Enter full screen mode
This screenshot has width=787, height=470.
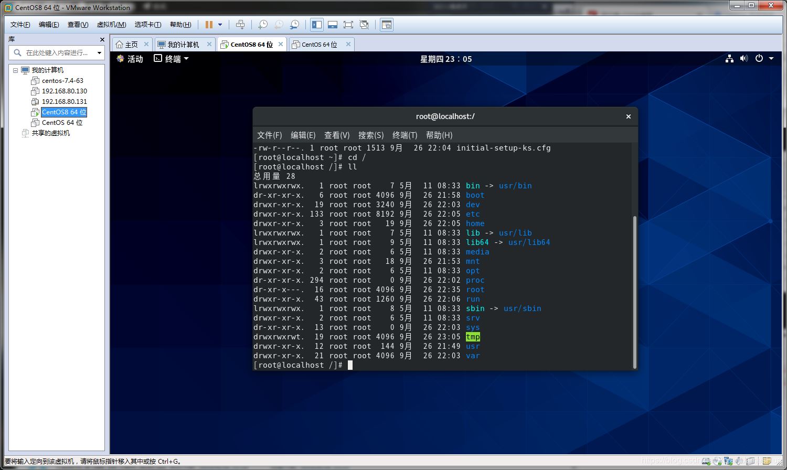click(348, 25)
